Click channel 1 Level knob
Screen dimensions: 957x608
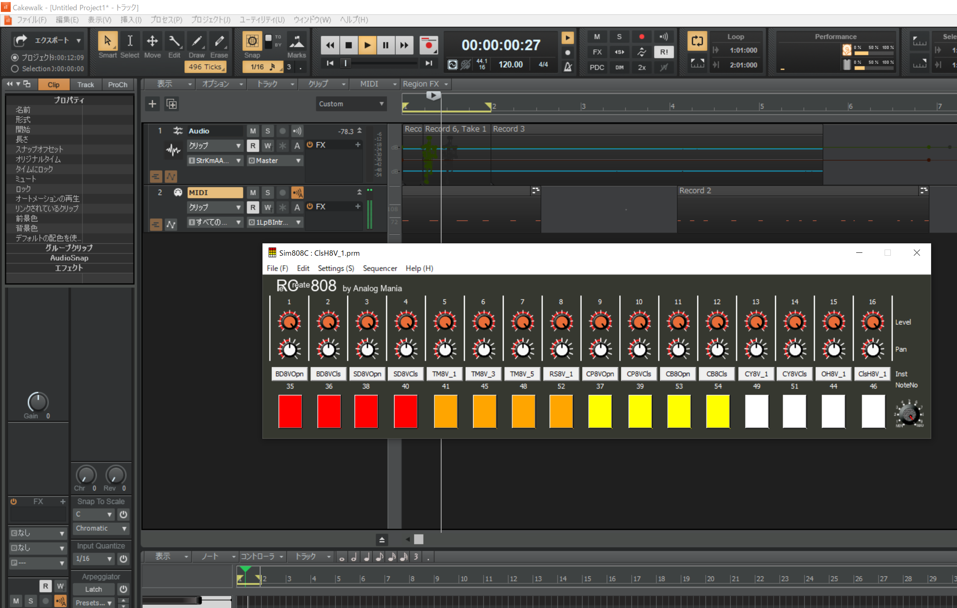(x=290, y=322)
